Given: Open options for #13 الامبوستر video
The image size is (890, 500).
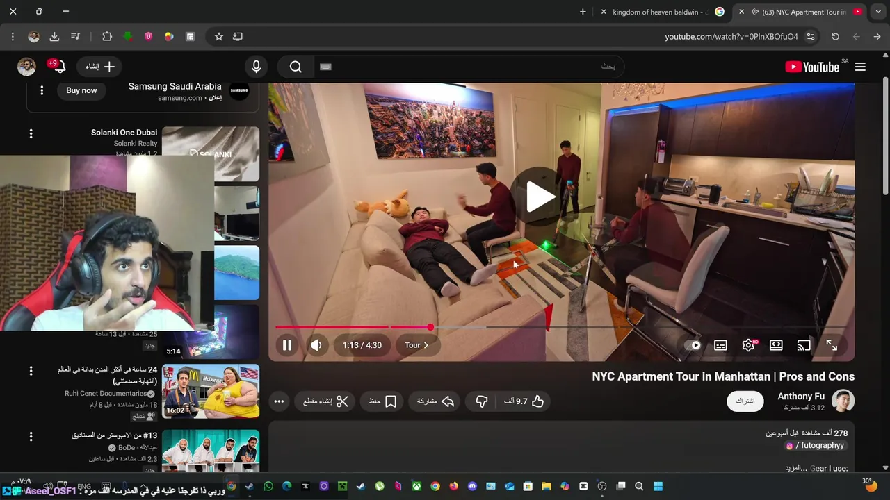Looking at the screenshot, I should pos(31,437).
